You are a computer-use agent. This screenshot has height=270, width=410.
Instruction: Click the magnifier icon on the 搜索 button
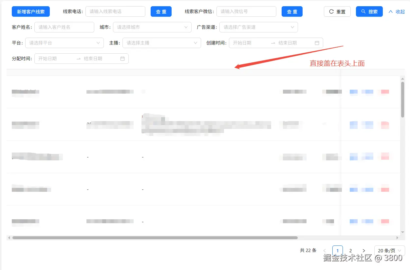click(363, 11)
